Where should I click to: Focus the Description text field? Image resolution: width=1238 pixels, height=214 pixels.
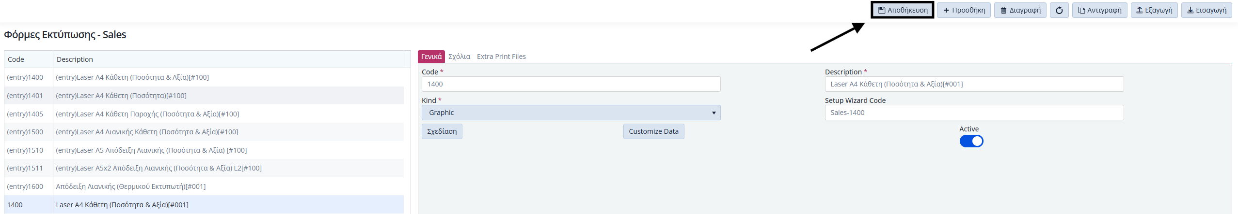point(974,84)
